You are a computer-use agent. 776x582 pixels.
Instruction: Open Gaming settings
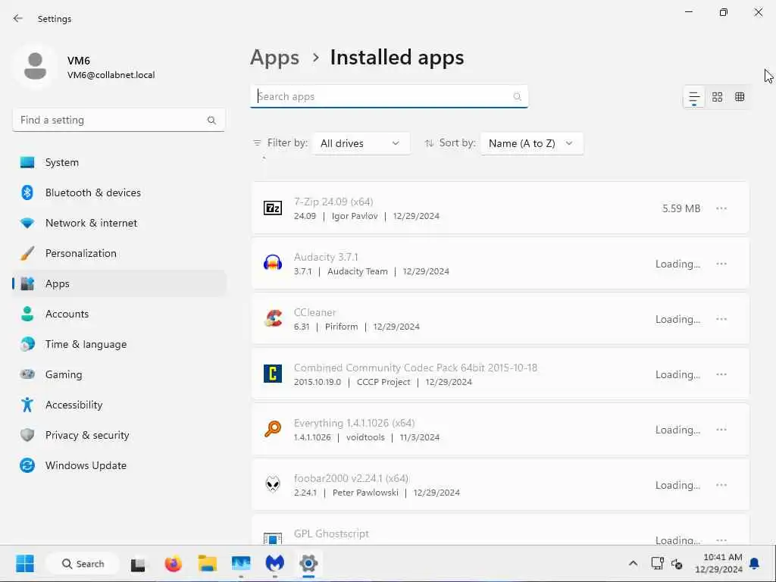pos(119,374)
